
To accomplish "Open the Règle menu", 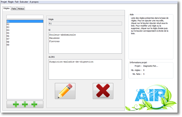I will pos(11,2).
